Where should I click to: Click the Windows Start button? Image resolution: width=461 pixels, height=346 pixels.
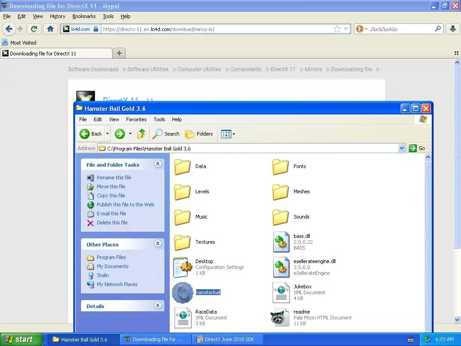[x=21, y=339]
